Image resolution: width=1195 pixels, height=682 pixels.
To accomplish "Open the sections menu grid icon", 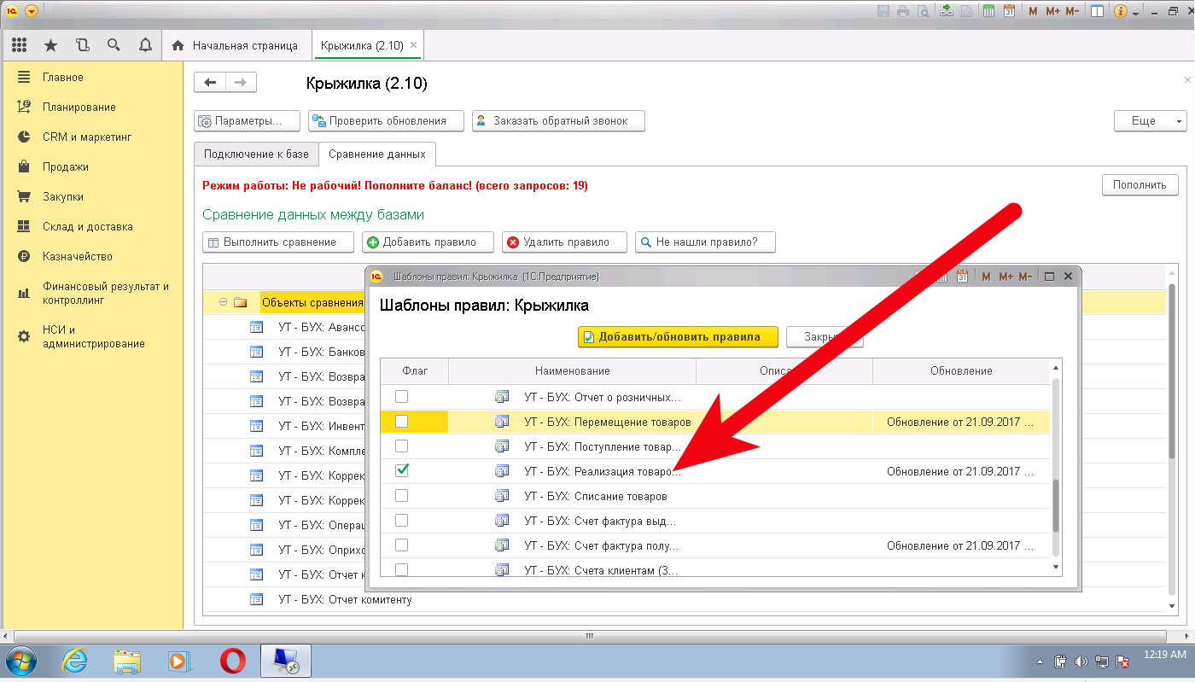I will pos(19,45).
